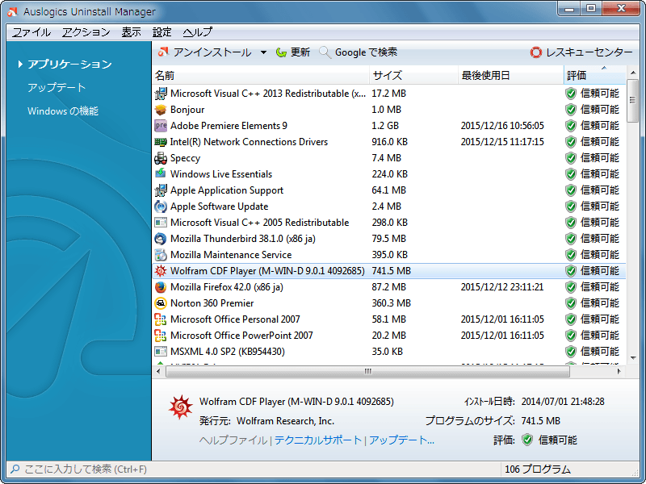Open レスキューセンター label
646x484 pixels.
click(589, 52)
